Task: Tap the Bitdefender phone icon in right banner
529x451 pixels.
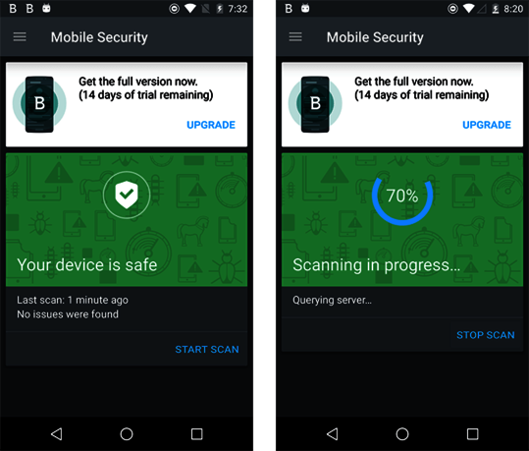Action: (x=315, y=104)
